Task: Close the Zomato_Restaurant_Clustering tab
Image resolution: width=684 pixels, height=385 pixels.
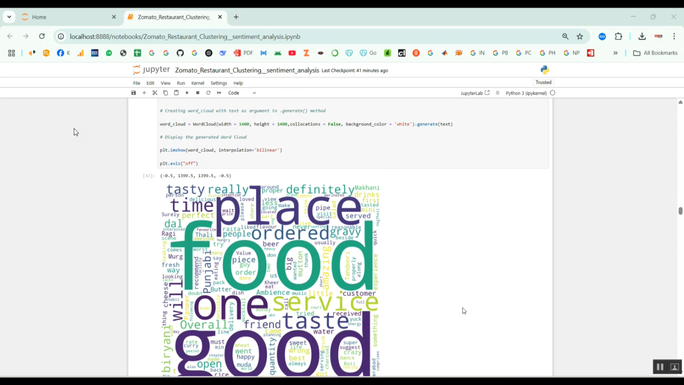Action: point(220,17)
